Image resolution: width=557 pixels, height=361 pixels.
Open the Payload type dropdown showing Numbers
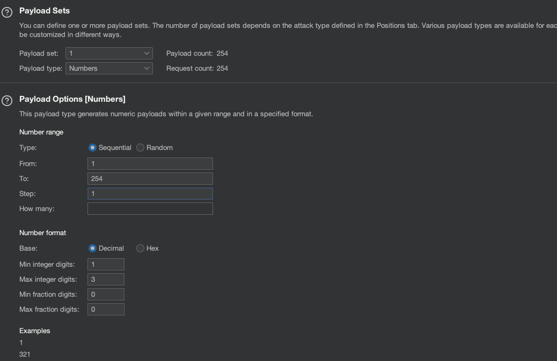point(109,69)
